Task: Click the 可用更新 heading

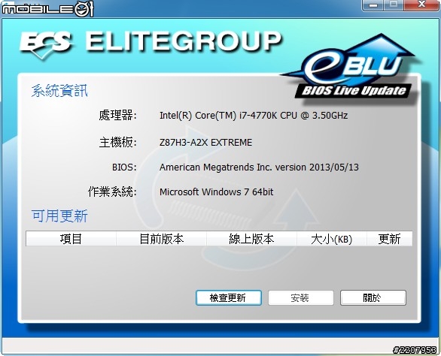Action: click(x=59, y=216)
